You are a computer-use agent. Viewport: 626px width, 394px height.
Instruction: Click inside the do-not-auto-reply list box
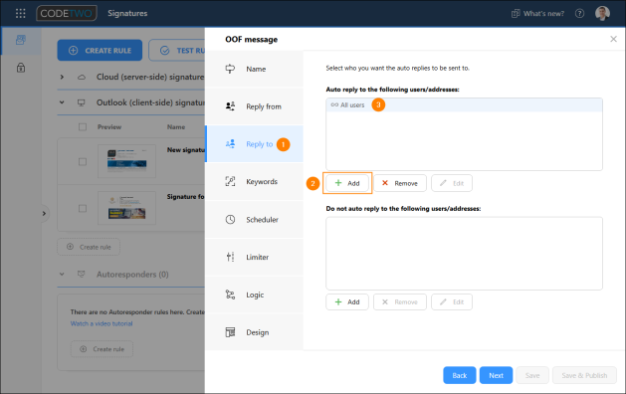(x=464, y=254)
